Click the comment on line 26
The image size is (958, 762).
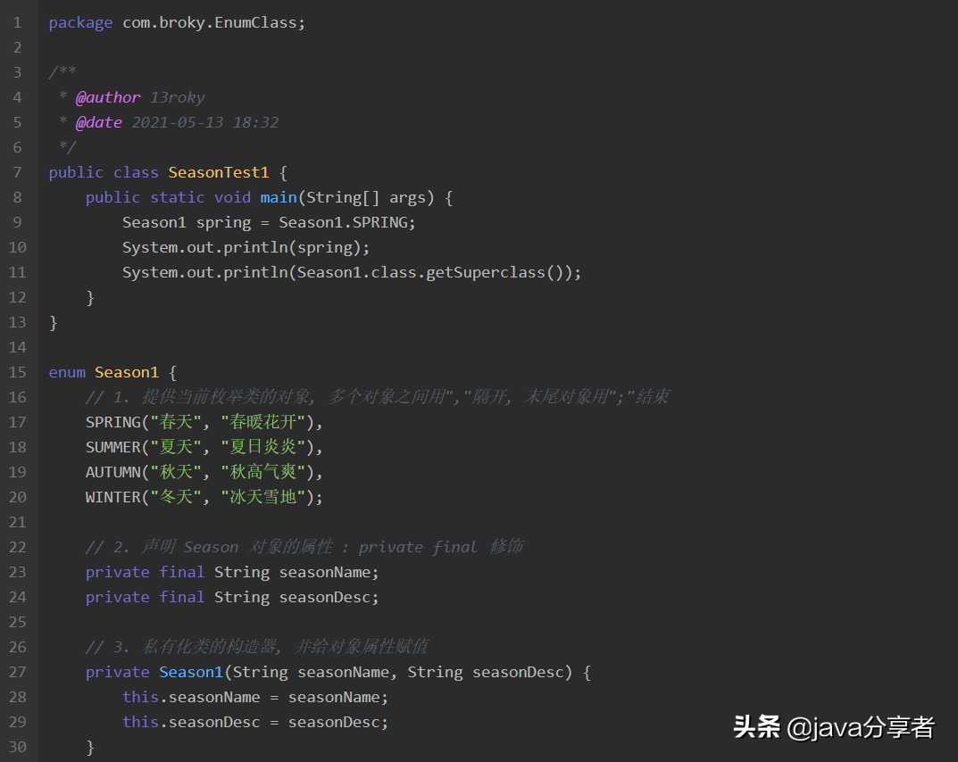click(256, 647)
